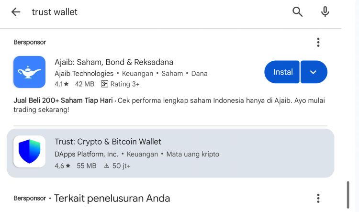Image resolution: width=359 pixels, height=212 pixels.
Task: Tap the search magnifier icon
Action: coord(297,11)
